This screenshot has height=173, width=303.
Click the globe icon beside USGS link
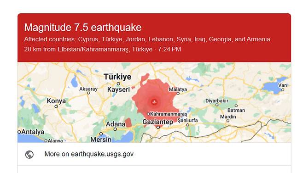[29, 154]
